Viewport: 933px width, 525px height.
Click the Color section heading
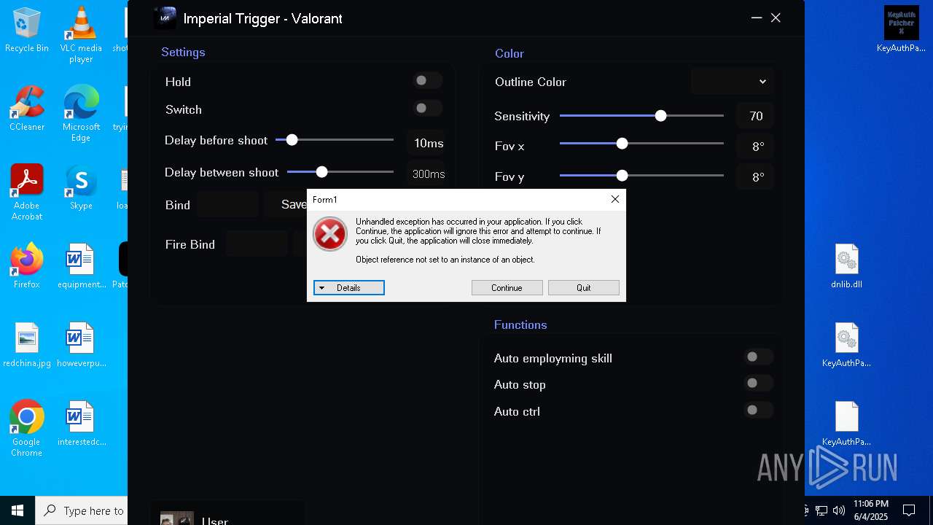510,53
